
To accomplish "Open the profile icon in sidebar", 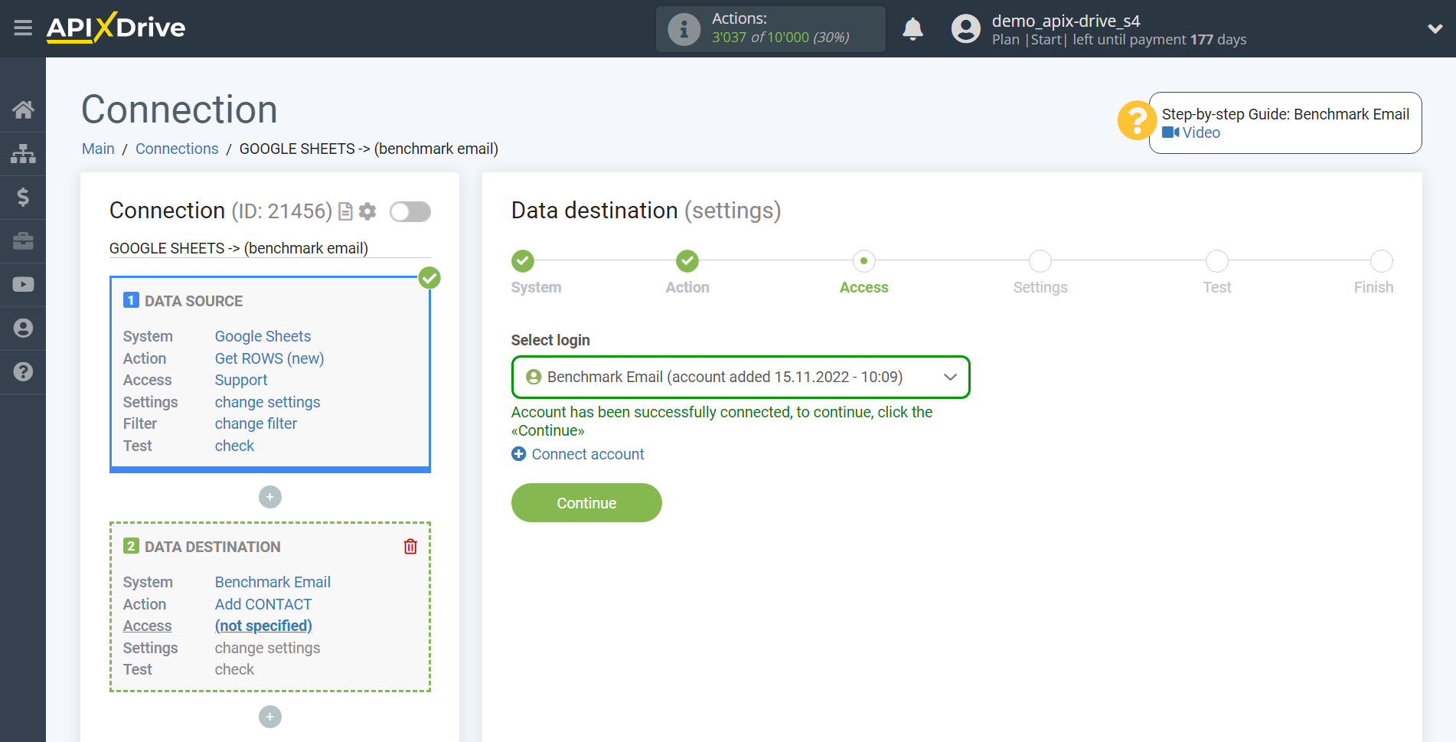I will coord(23,329).
